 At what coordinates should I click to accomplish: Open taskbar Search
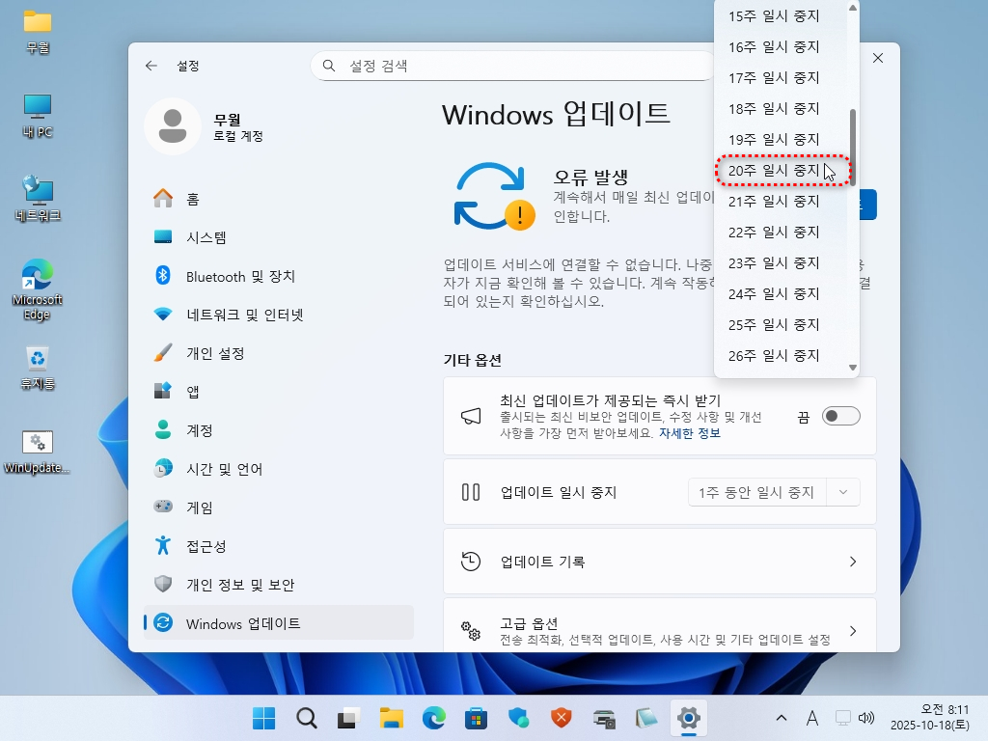306,718
